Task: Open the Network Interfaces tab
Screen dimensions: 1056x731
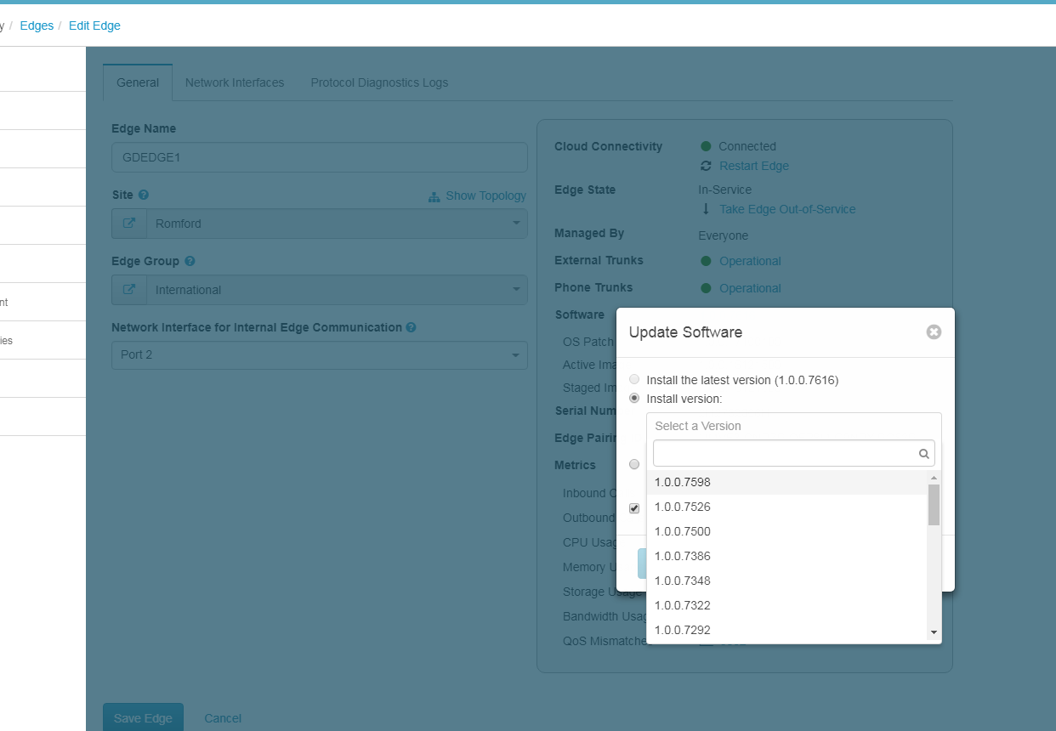Action: point(235,82)
